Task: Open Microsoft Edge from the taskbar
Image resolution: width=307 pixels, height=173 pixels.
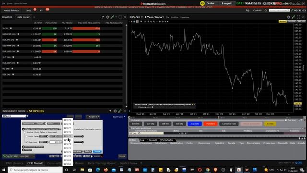Action: click(98, 170)
